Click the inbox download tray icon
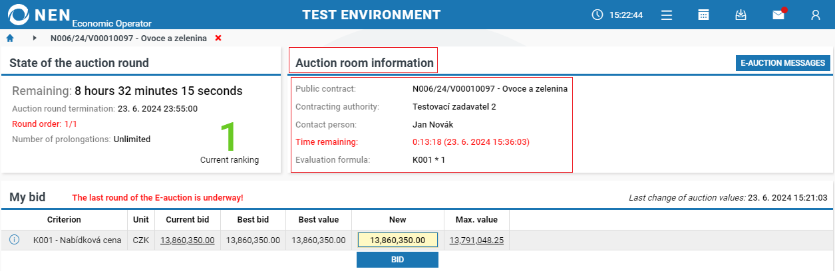Image resolution: width=835 pixels, height=271 pixels. click(x=741, y=15)
